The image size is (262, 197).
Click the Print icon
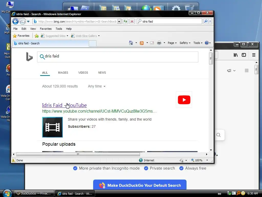pyautogui.click(x=159, y=43)
